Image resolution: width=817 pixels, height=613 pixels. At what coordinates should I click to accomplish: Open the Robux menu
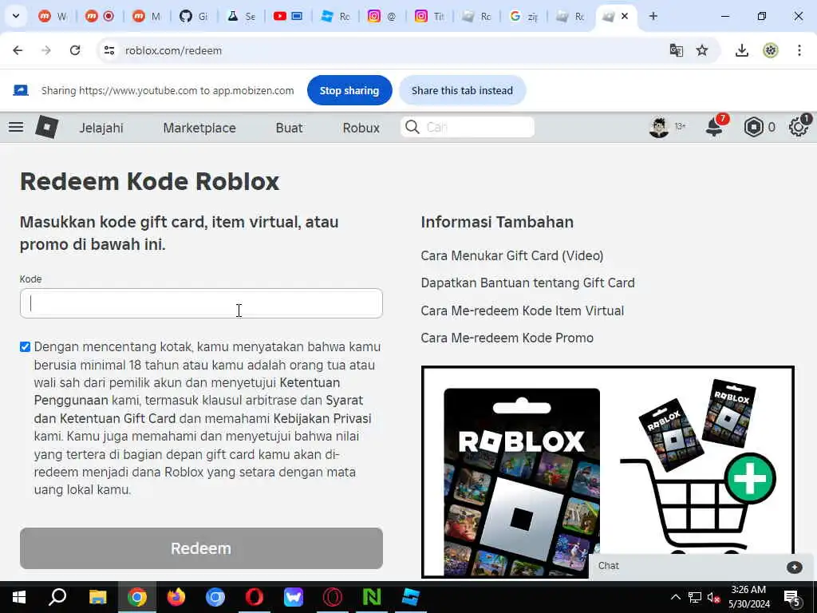[x=361, y=128]
